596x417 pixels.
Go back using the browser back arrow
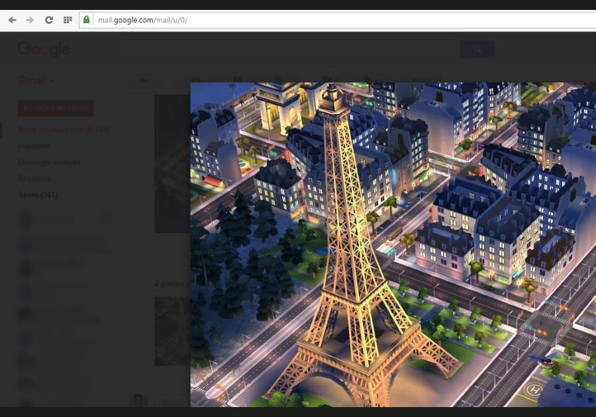tap(12, 20)
